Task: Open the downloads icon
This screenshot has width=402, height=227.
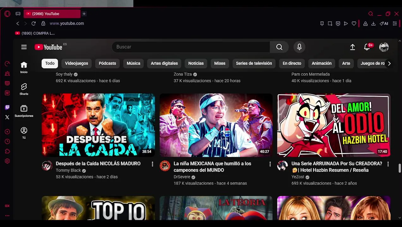Action: pos(373,24)
